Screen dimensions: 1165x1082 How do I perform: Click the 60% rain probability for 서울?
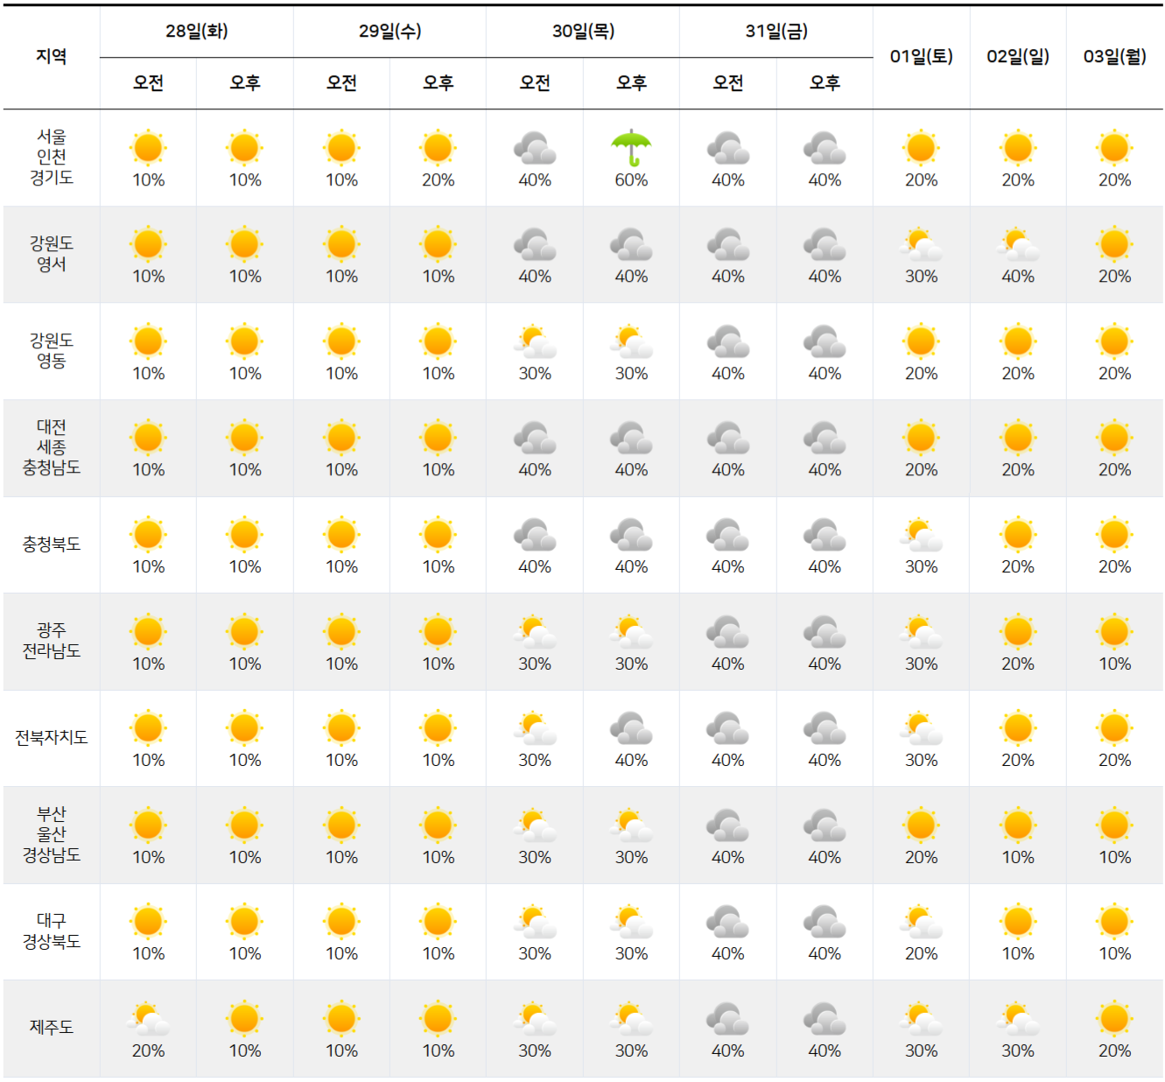point(631,180)
